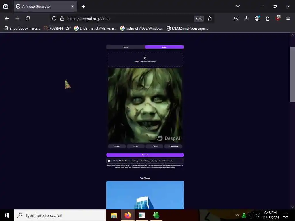Close the AI Video Generator tab
This screenshot has width=295, height=221.
coord(73,6)
